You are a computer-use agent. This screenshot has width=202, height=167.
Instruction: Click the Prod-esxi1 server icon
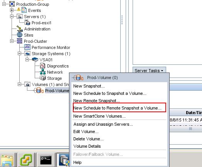point(27,22)
